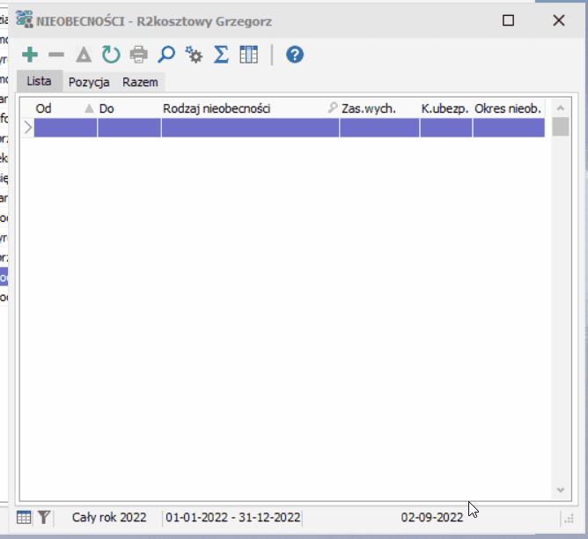The image size is (588, 539).
Task: Add a new absence with green plus icon
Action: 30,55
